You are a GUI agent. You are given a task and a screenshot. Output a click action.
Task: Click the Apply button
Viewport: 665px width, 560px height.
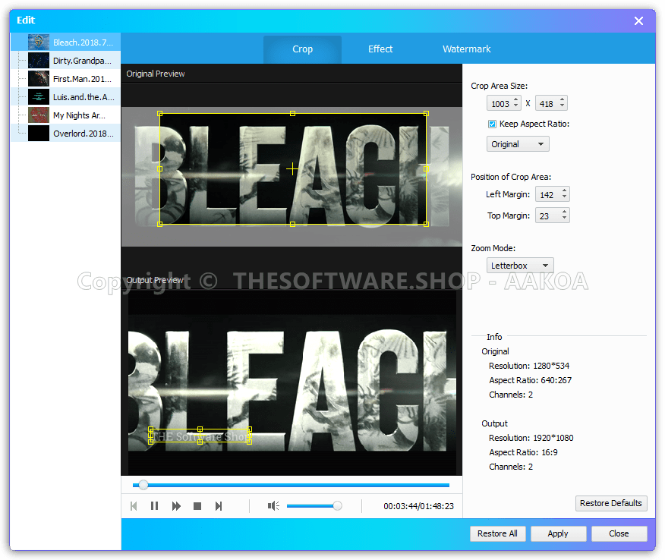(x=557, y=533)
